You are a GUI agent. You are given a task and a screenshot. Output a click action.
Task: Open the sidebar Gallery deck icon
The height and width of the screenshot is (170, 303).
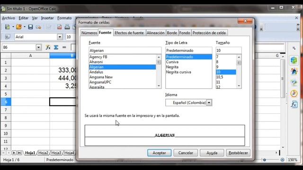point(294,83)
